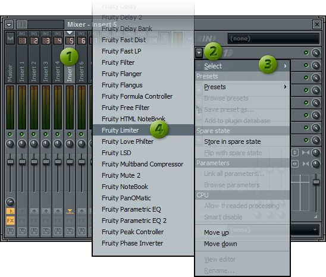Viewport: 326px width, 277px height.
Task: Click the orange flag button on Master track
Action: [x=10, y=212]
